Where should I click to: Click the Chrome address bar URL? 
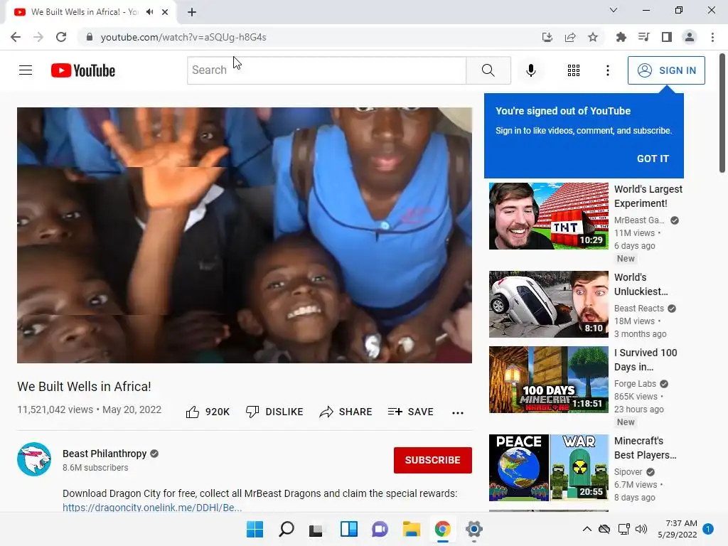pos(183,37)
